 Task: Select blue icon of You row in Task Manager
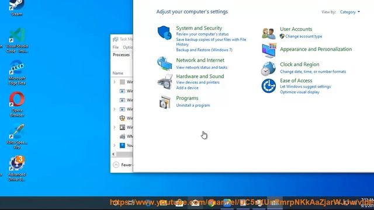pyautogui.click(x=122, y=145)
